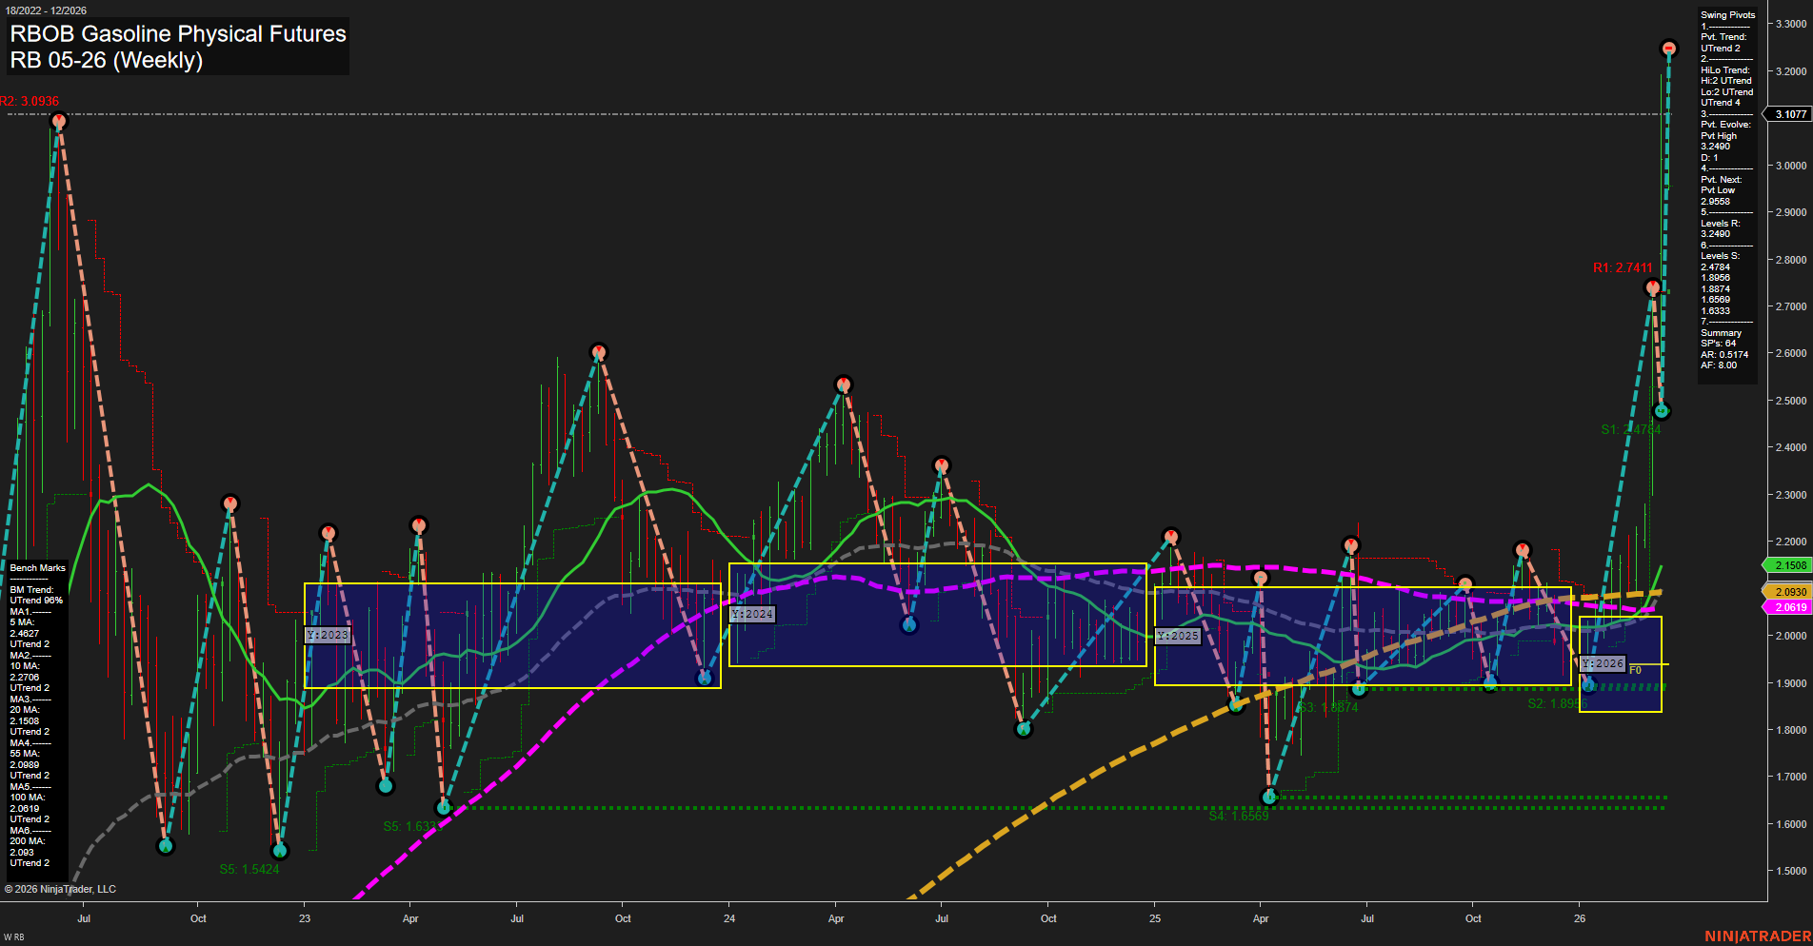Click the R2: 3.0936 resistance label

[30, 100]
